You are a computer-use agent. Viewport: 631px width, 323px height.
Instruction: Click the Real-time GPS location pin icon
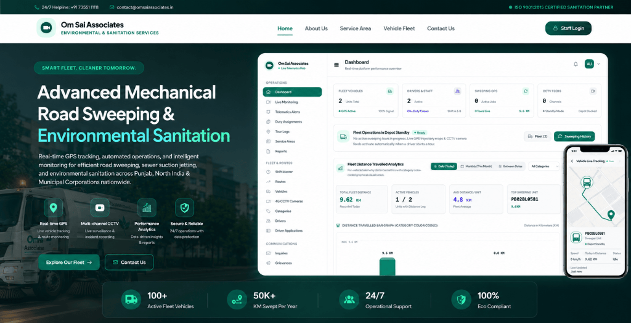[53, 208]
